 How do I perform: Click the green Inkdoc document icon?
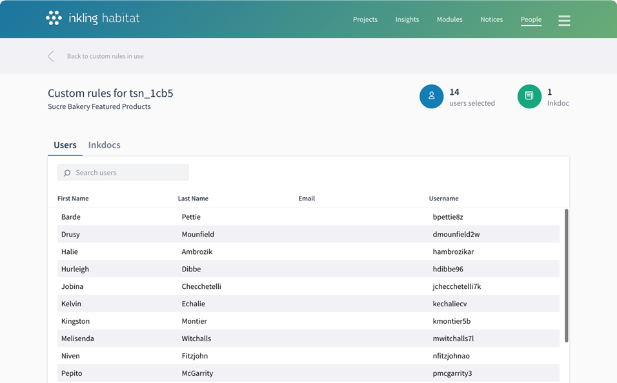[x=529, y=97]
